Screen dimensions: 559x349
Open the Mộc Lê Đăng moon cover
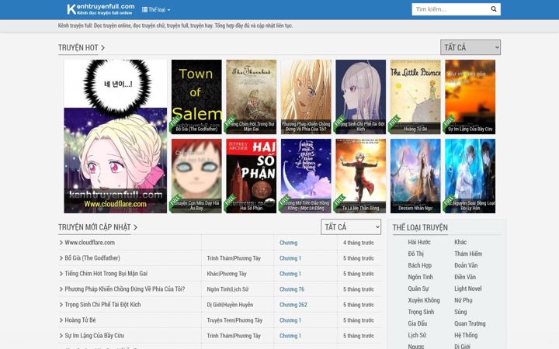coord(306,176)
